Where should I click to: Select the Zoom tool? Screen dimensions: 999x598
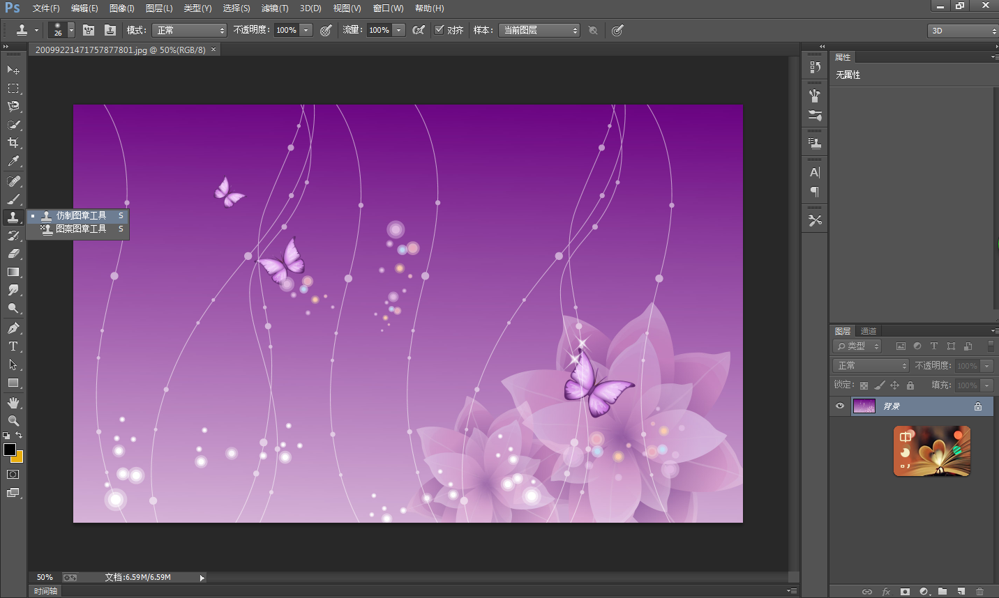[13, 421]
